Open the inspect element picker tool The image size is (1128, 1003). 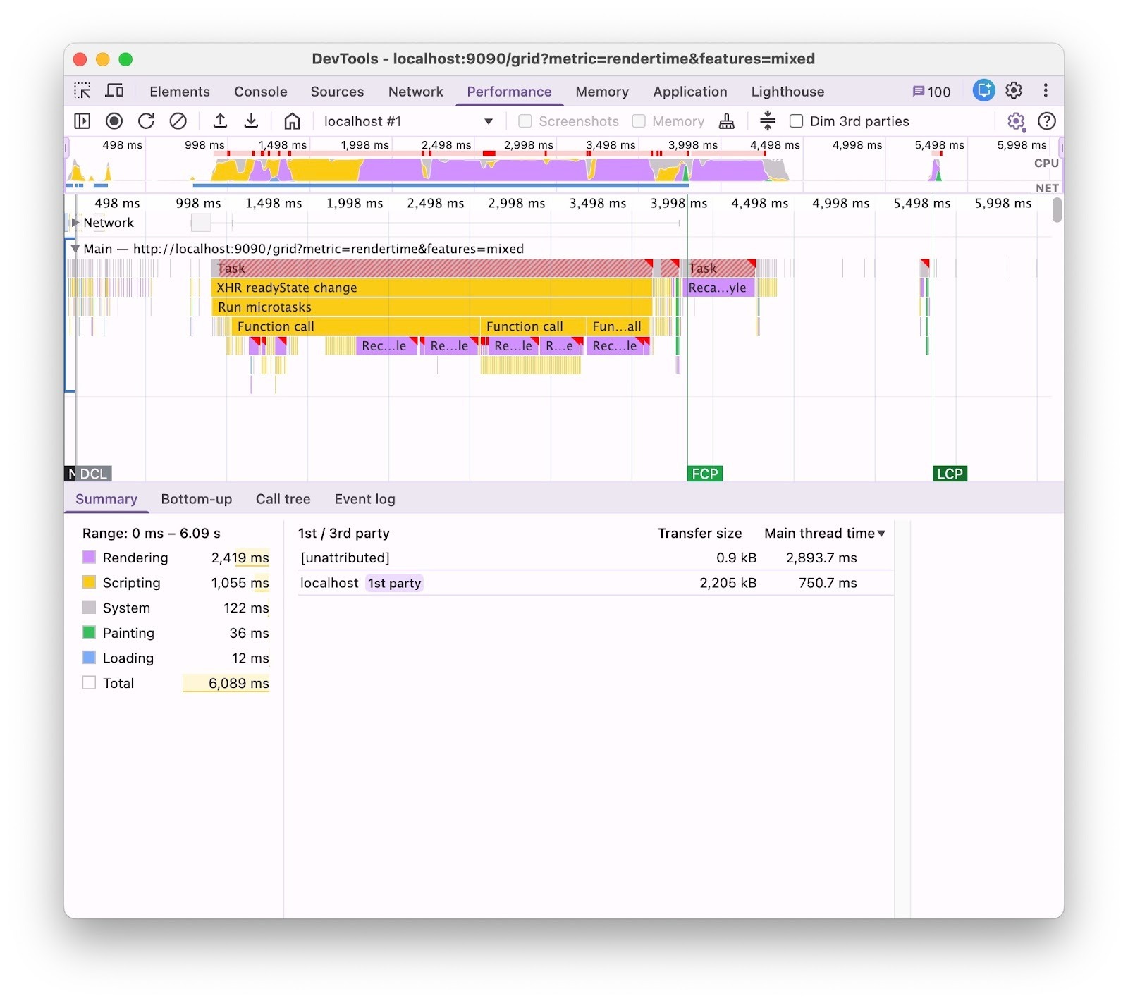[82, 91]
